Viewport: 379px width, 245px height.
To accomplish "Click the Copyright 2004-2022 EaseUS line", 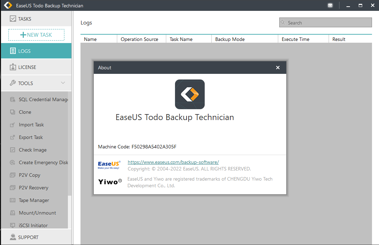I will click(x=189, y=169).
